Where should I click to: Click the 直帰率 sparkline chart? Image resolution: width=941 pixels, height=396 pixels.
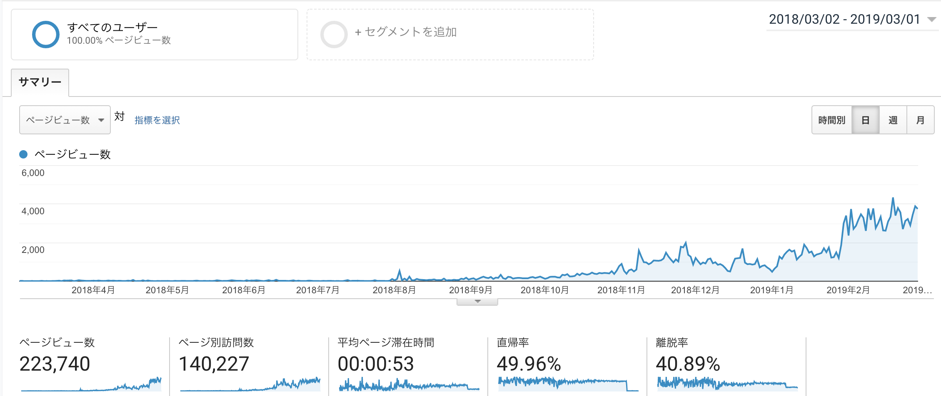pyautogui.click(x=568, y=384)
